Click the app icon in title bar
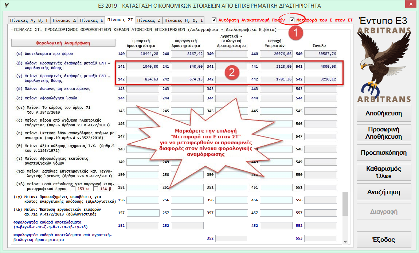The height and width of the screenshot is (253, 419). (7, 5)
